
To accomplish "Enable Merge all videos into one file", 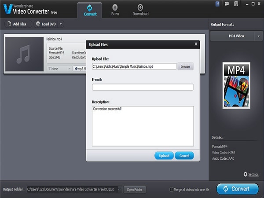I will point(171,189).
